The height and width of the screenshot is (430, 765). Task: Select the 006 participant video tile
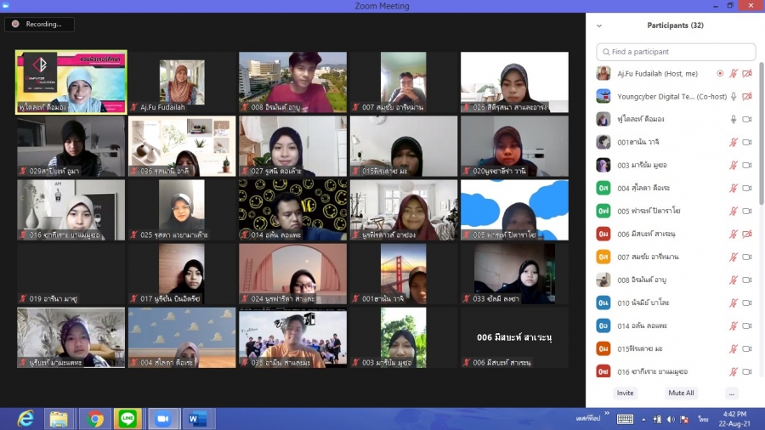(514, 338)
